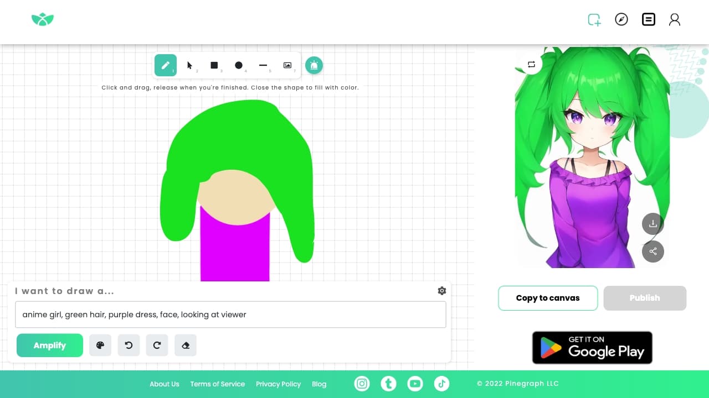
Task: Open the Terms of Service page
Action: [x=218, y=384]
